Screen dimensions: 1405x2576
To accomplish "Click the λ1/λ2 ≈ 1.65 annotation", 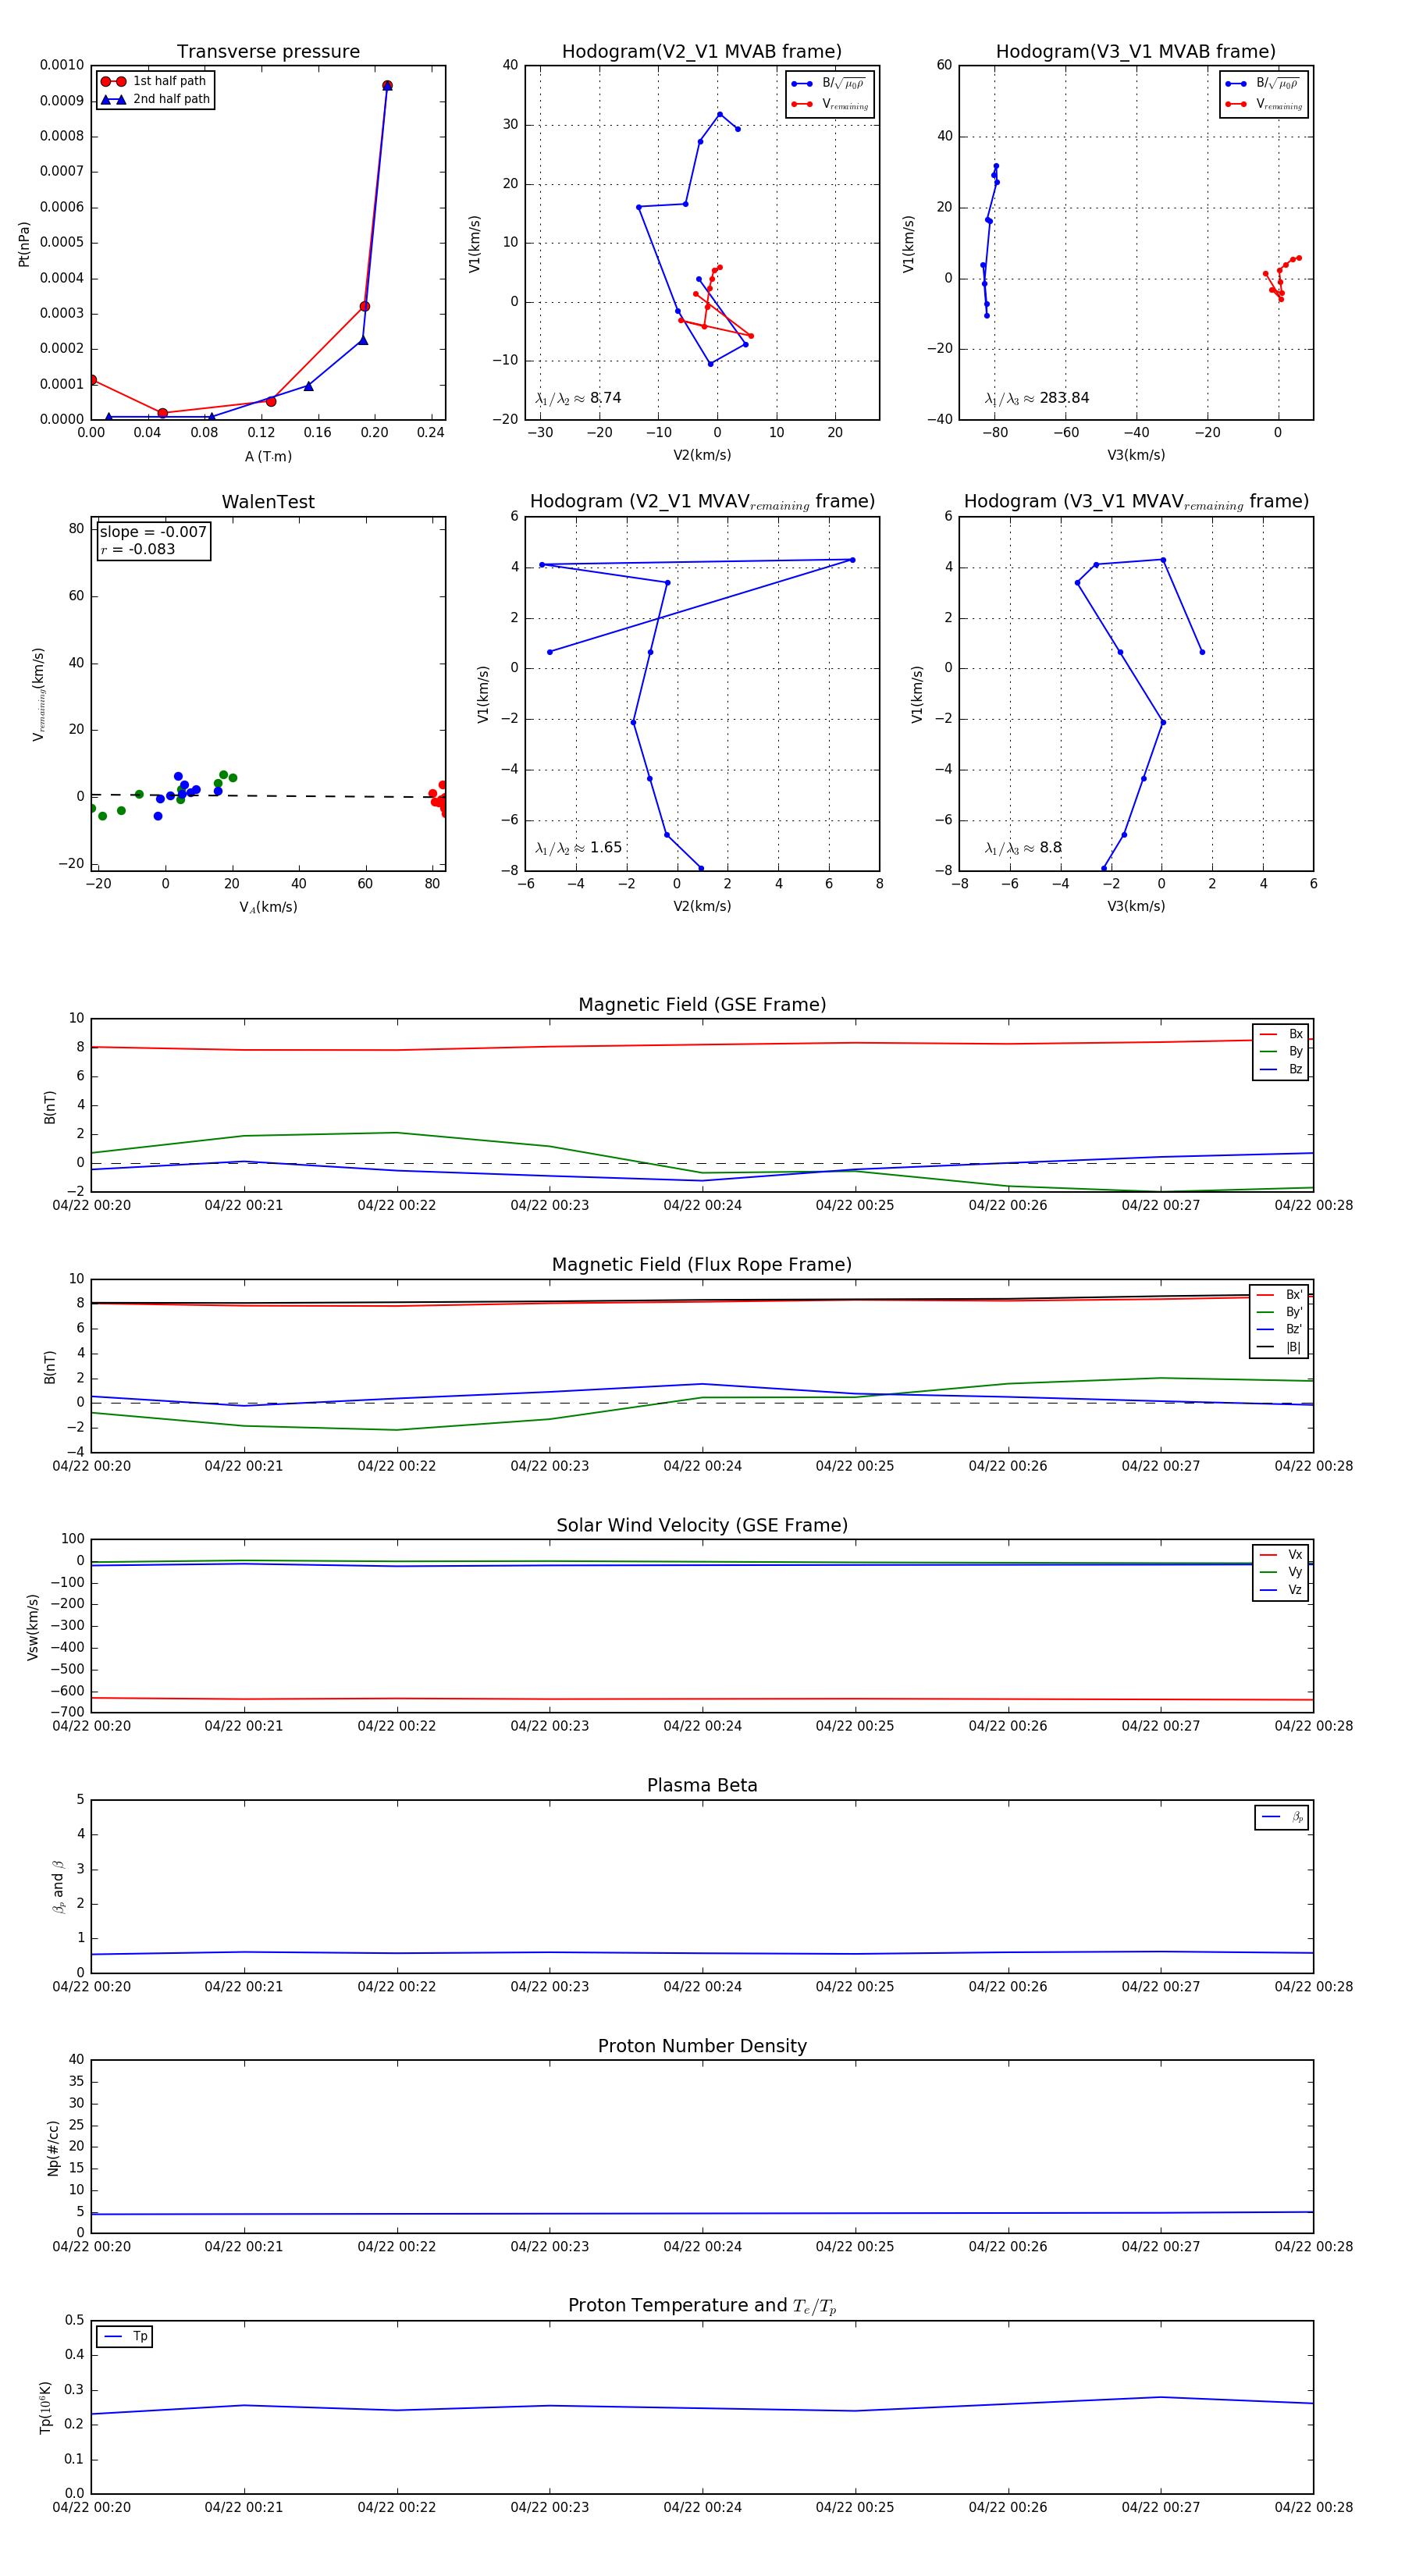I will pos(578,848).
